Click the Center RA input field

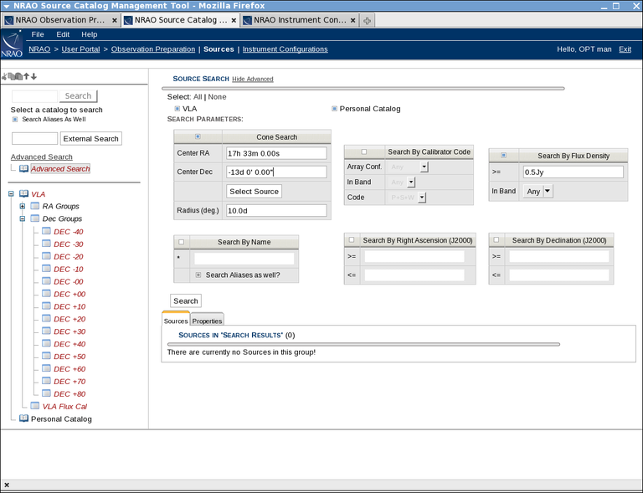275,153
